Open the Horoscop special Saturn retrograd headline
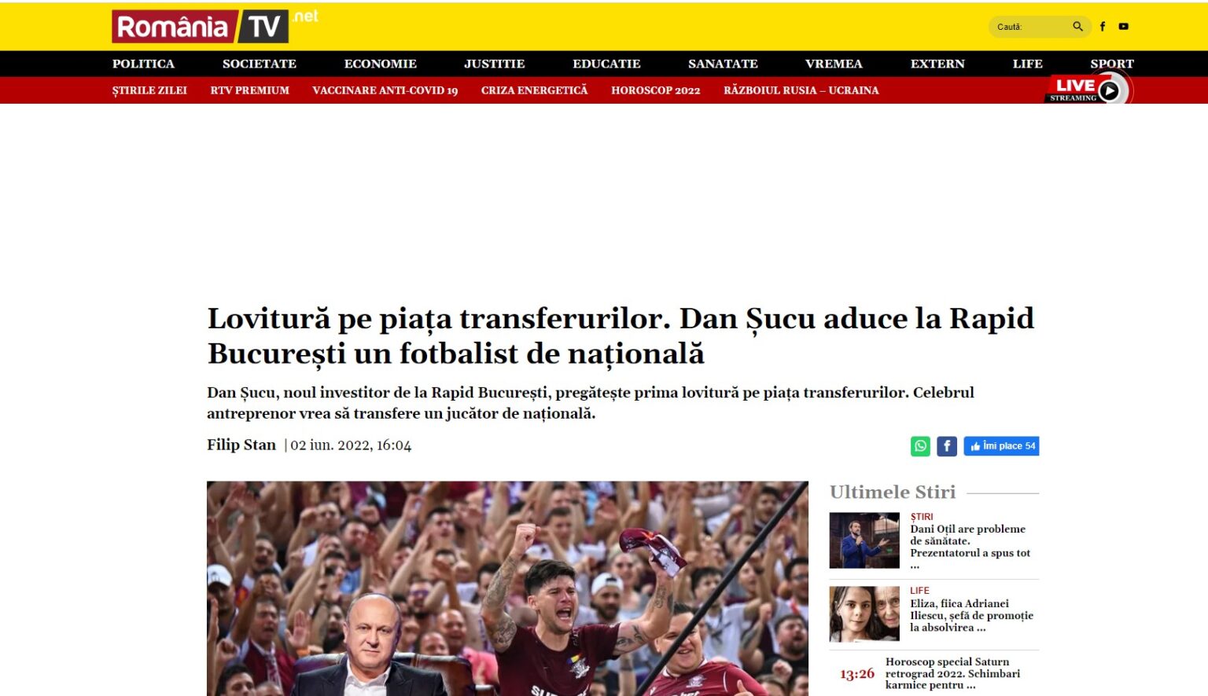1208x696 pixels. [952, 673]
